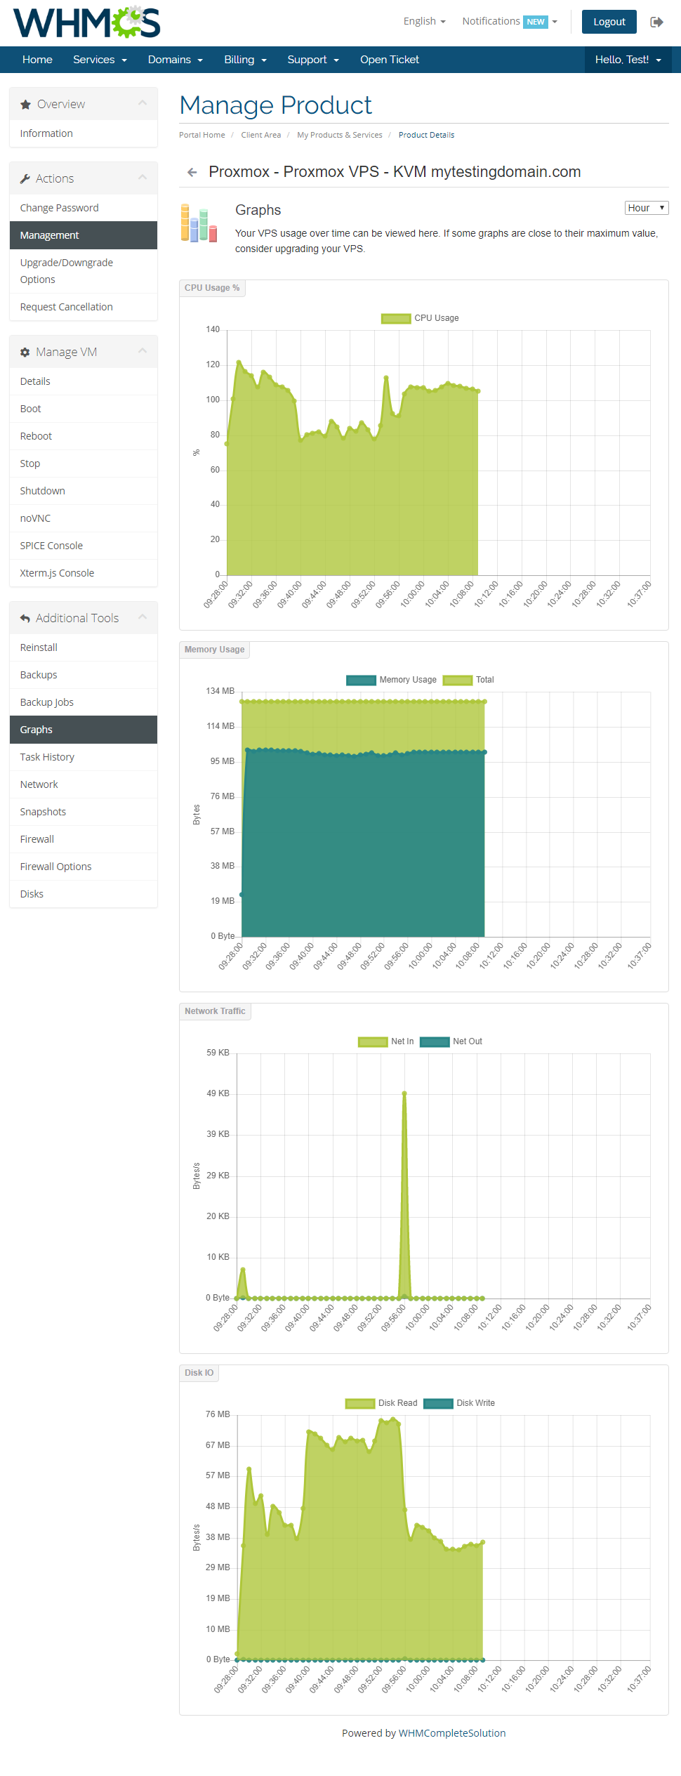Toggle Net In legend swatch
Screen dimensions: 681x1776
click(373, 1041)
